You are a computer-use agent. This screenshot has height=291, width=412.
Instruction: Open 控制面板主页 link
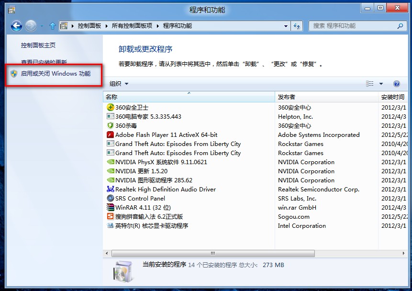point(38,45)
